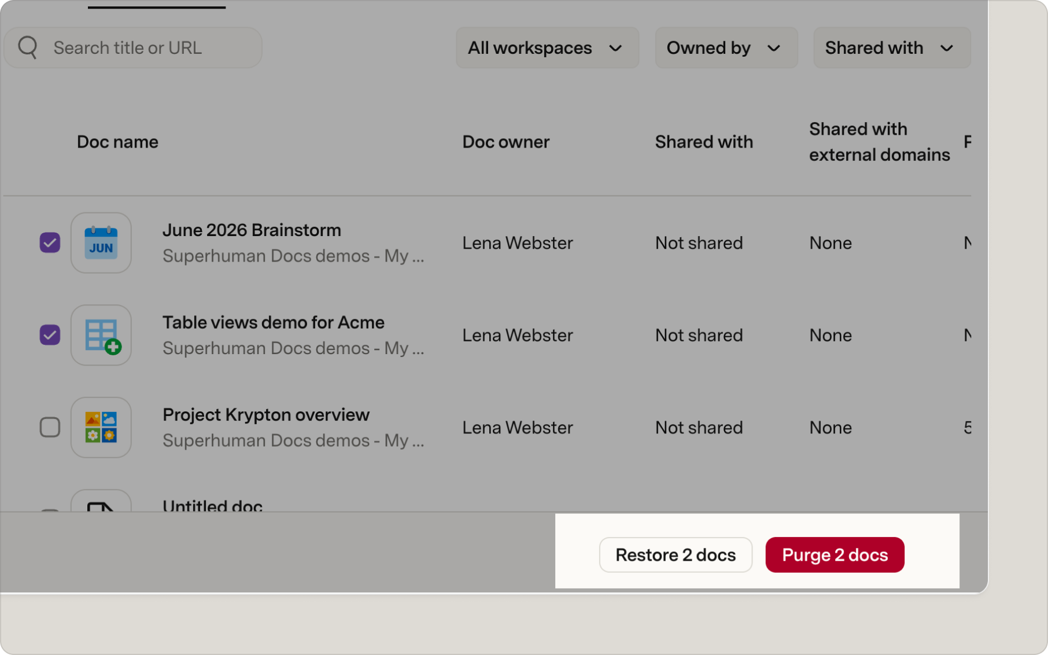Open the June 2026 Brainstorm calendar icon
The width and height of the screenshot is (1048, 655).
tap(101, 243)
